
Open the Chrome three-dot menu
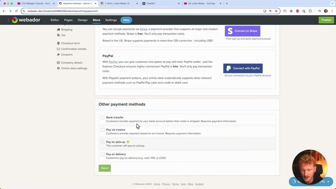[332, 11]
